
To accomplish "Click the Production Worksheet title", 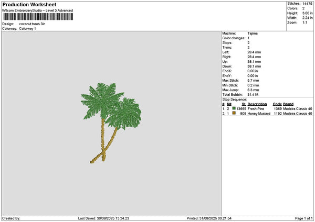I will (29, 4).
